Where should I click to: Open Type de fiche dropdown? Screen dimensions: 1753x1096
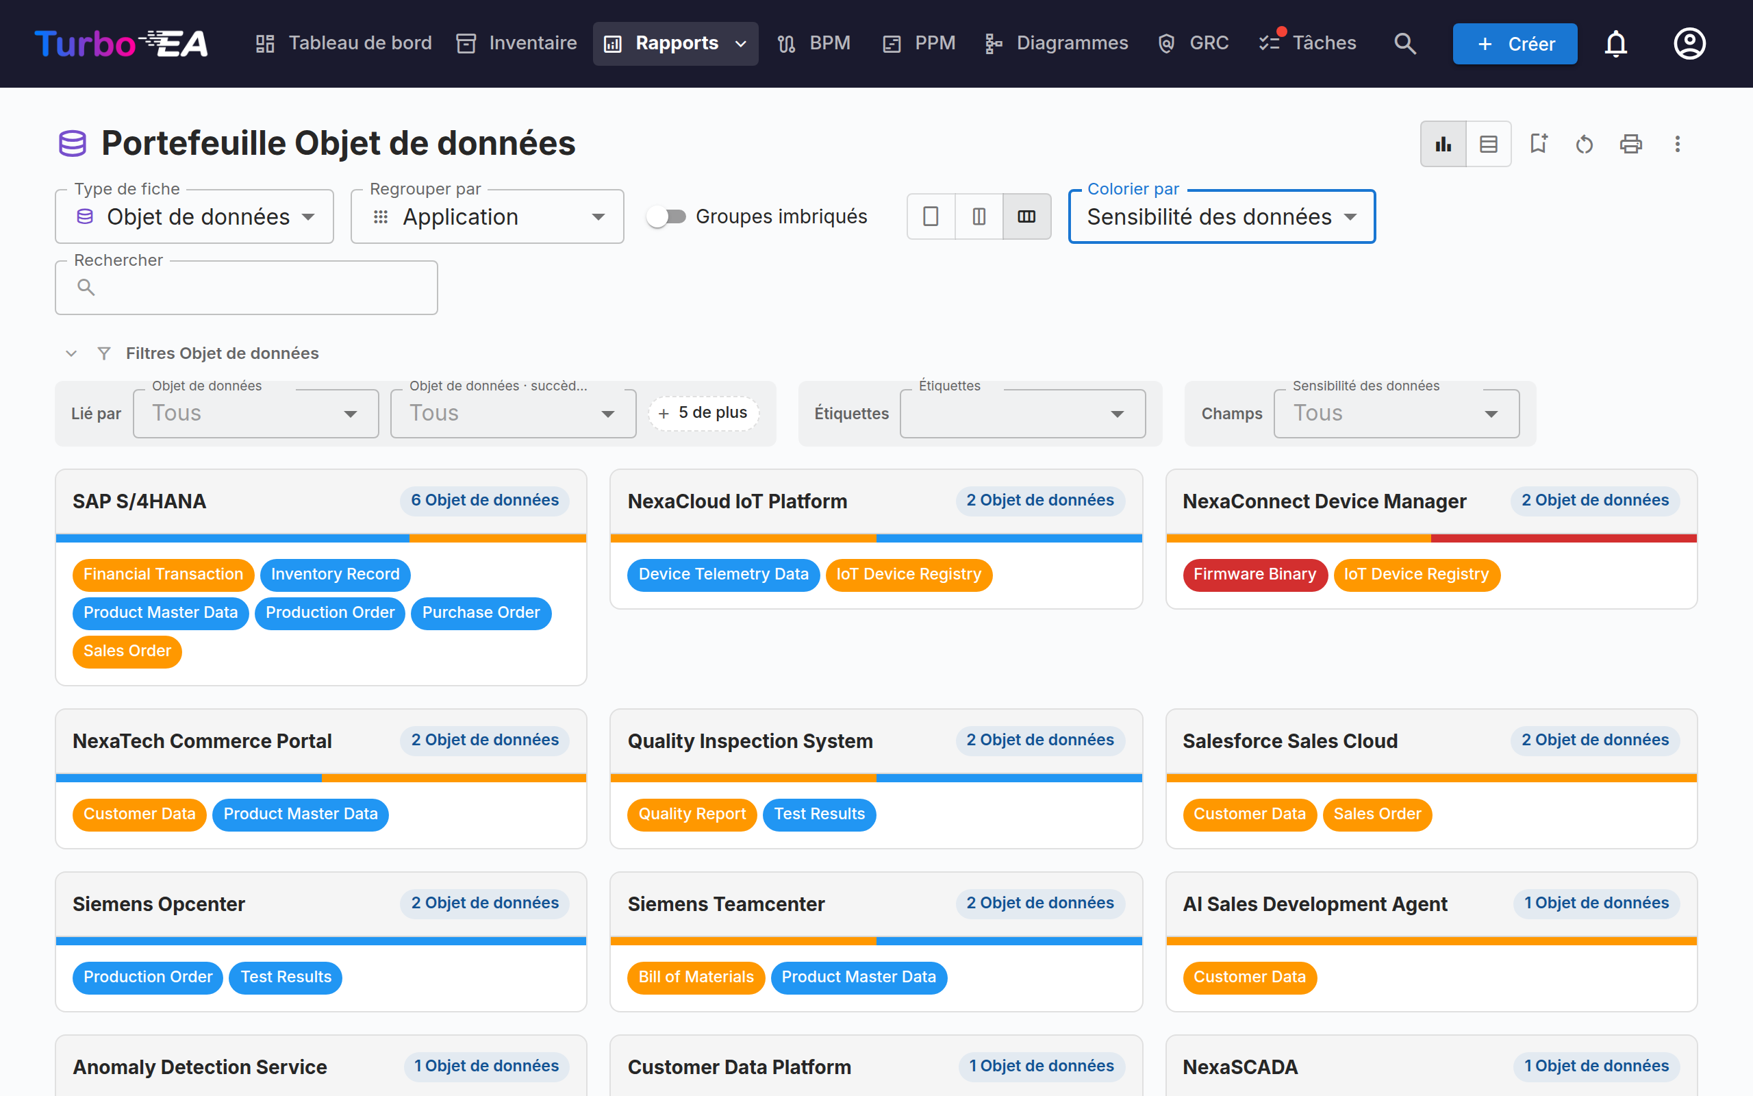(x=194, y=216)
